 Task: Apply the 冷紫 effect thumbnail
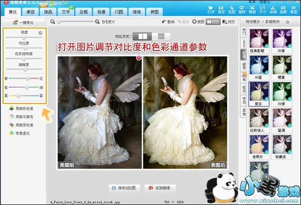click(282, 41)
